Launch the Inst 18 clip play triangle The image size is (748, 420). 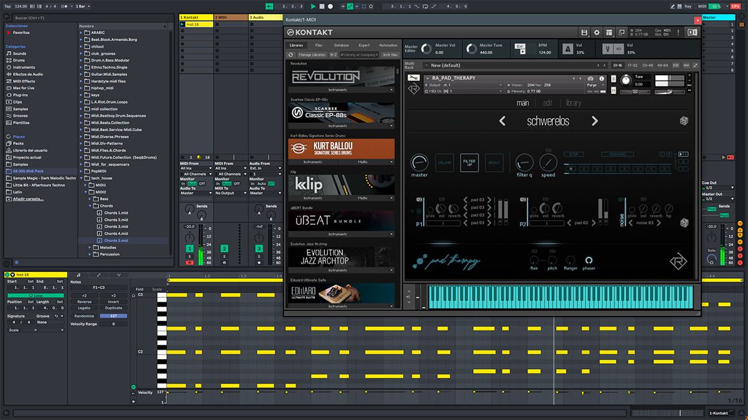click(x=183, y=24)
